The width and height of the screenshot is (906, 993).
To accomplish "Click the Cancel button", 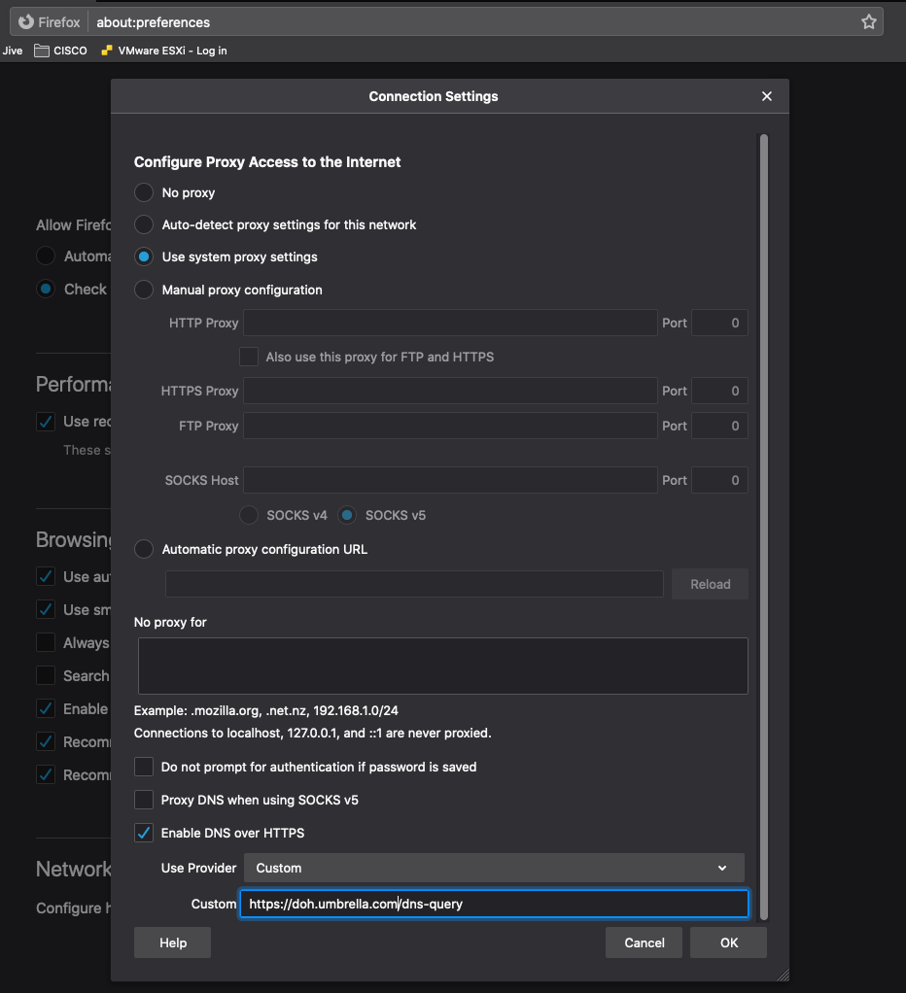I will (x=645, y=943).
